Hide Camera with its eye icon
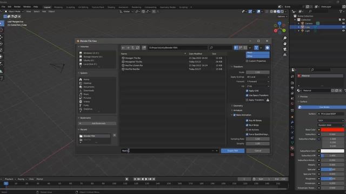346x194 pixels. click(x=343, y=23)
